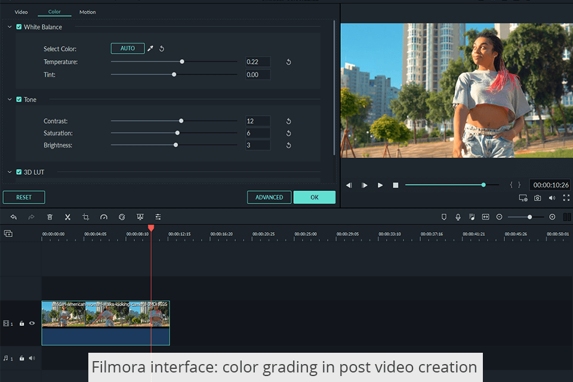The image size is (573, 382).
Task: Play frame by frame forward
Action: click(x=364, y=186)
